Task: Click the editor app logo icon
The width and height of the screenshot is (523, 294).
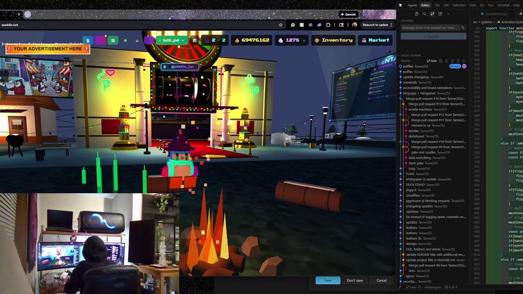Action: [400, 5]
